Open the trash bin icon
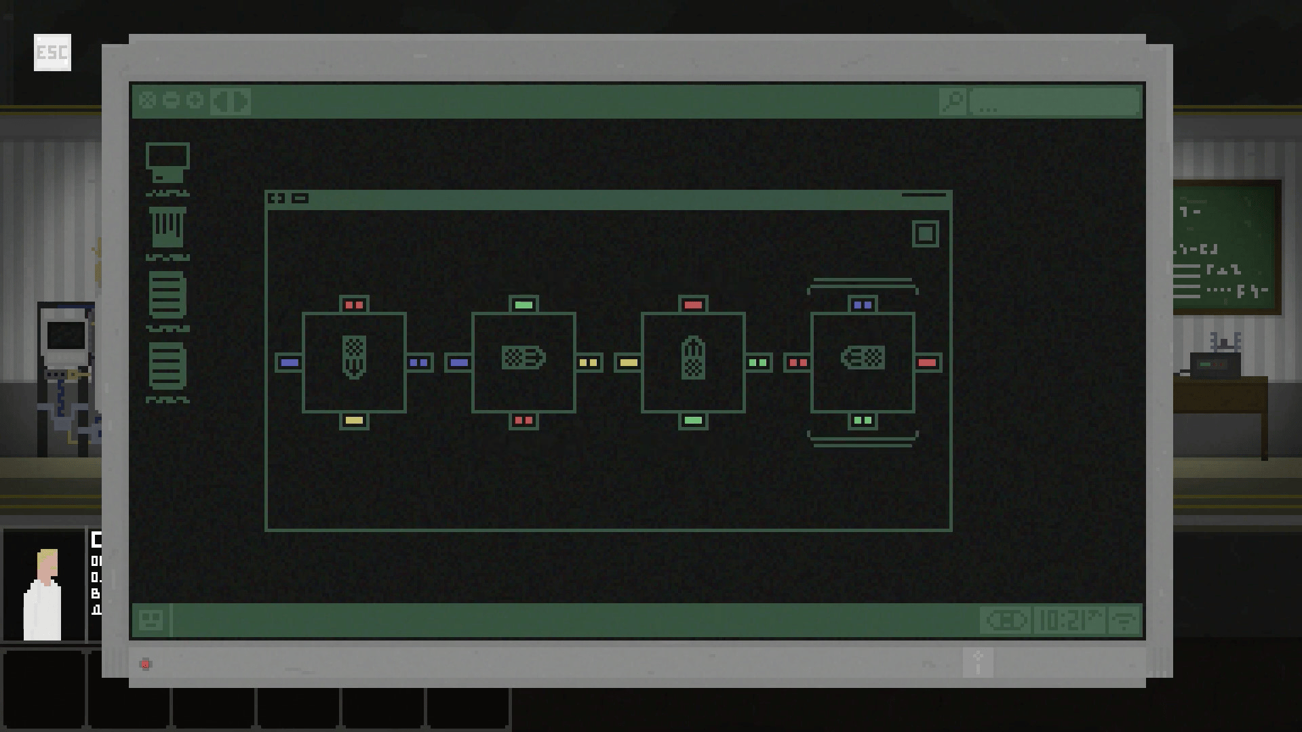 (x=167, y=228)
